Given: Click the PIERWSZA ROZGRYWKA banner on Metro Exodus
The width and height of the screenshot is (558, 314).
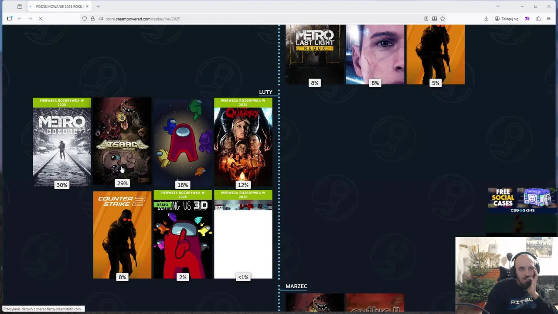Looking at the screenshot, I should click(62, 102).
